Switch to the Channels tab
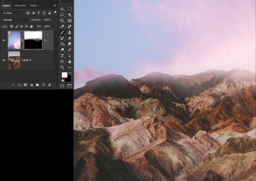 coord(20,5)
